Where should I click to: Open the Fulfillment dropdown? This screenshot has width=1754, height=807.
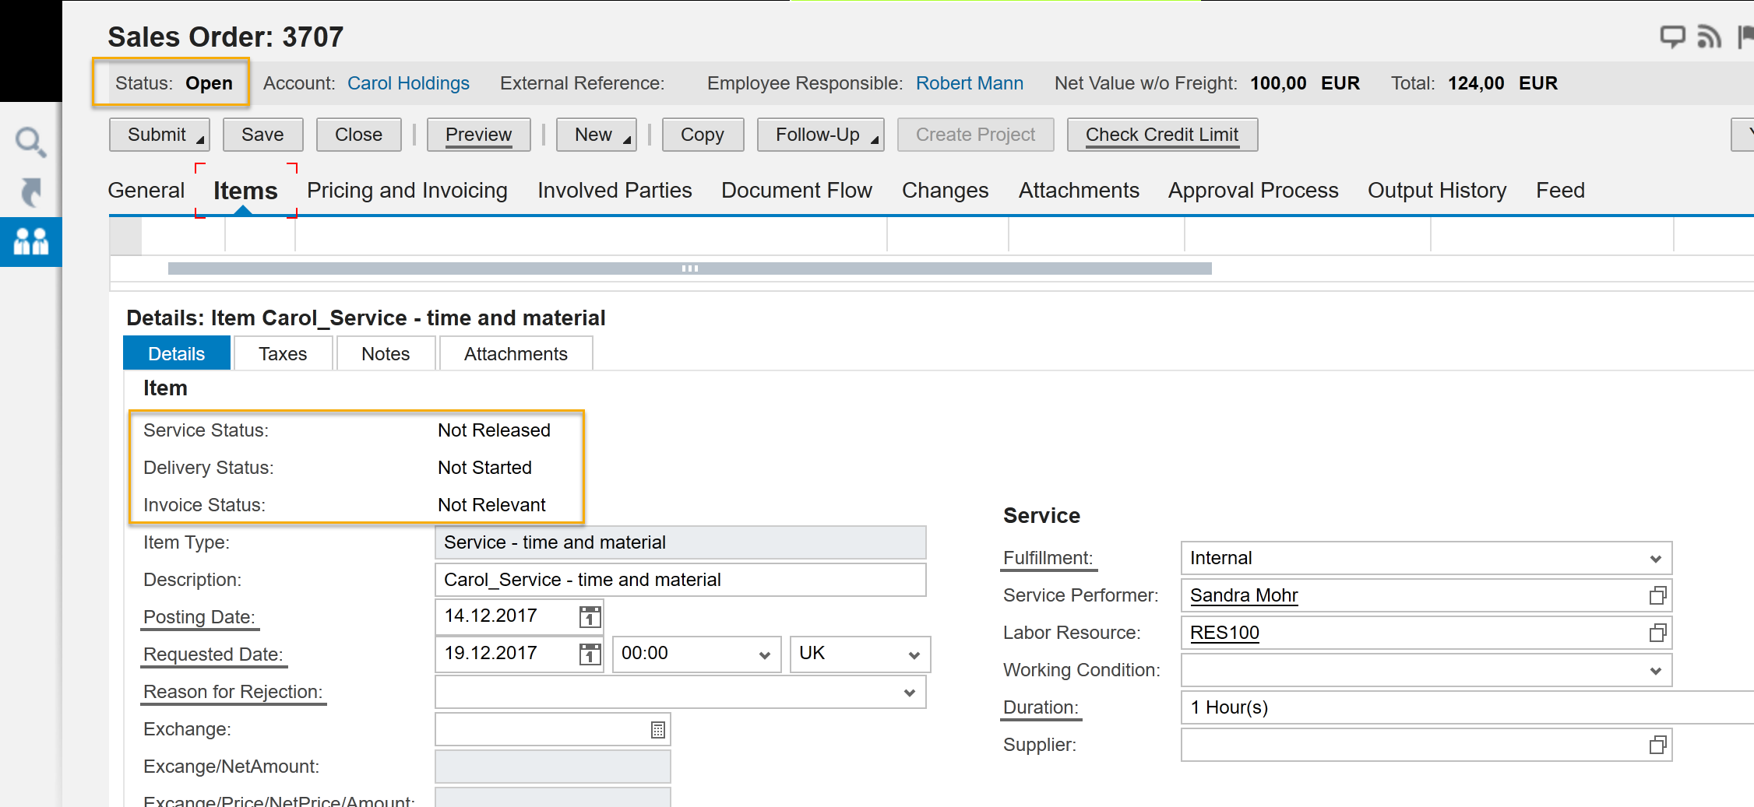point(1656,559)
